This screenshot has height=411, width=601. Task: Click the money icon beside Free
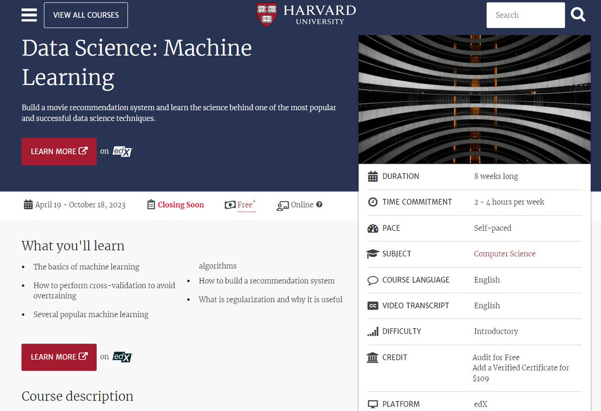pyautogui.click(x=230, y=205)
